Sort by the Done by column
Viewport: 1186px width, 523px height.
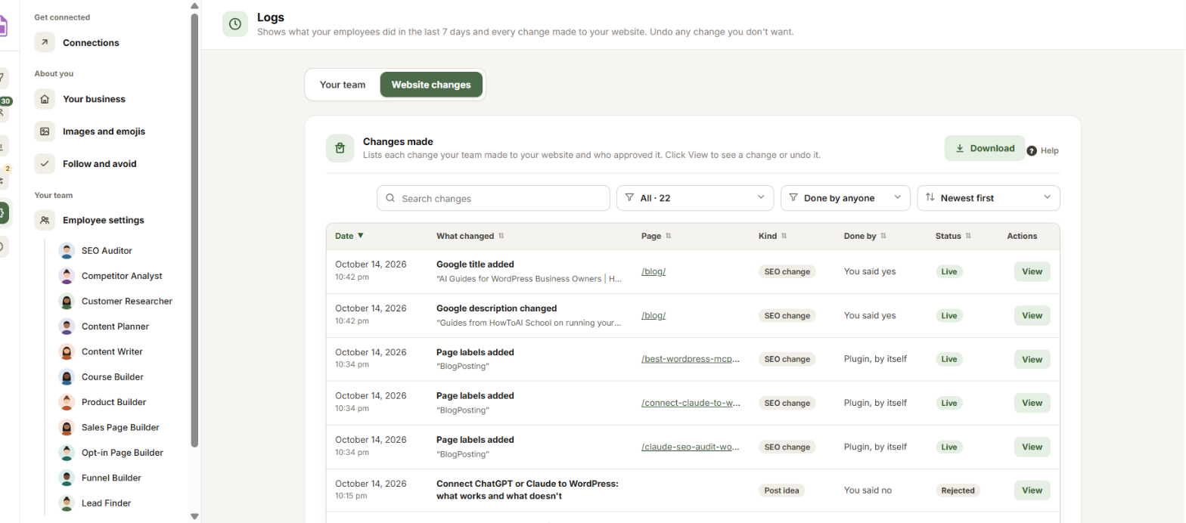pyautogui.click(x=865, y=236)
